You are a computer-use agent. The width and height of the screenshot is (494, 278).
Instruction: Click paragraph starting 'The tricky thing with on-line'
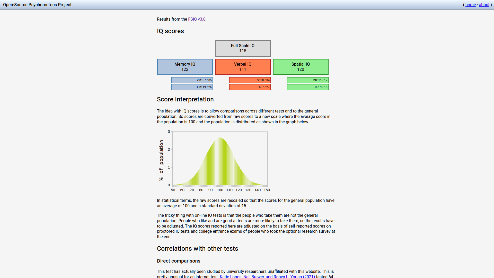246,226
